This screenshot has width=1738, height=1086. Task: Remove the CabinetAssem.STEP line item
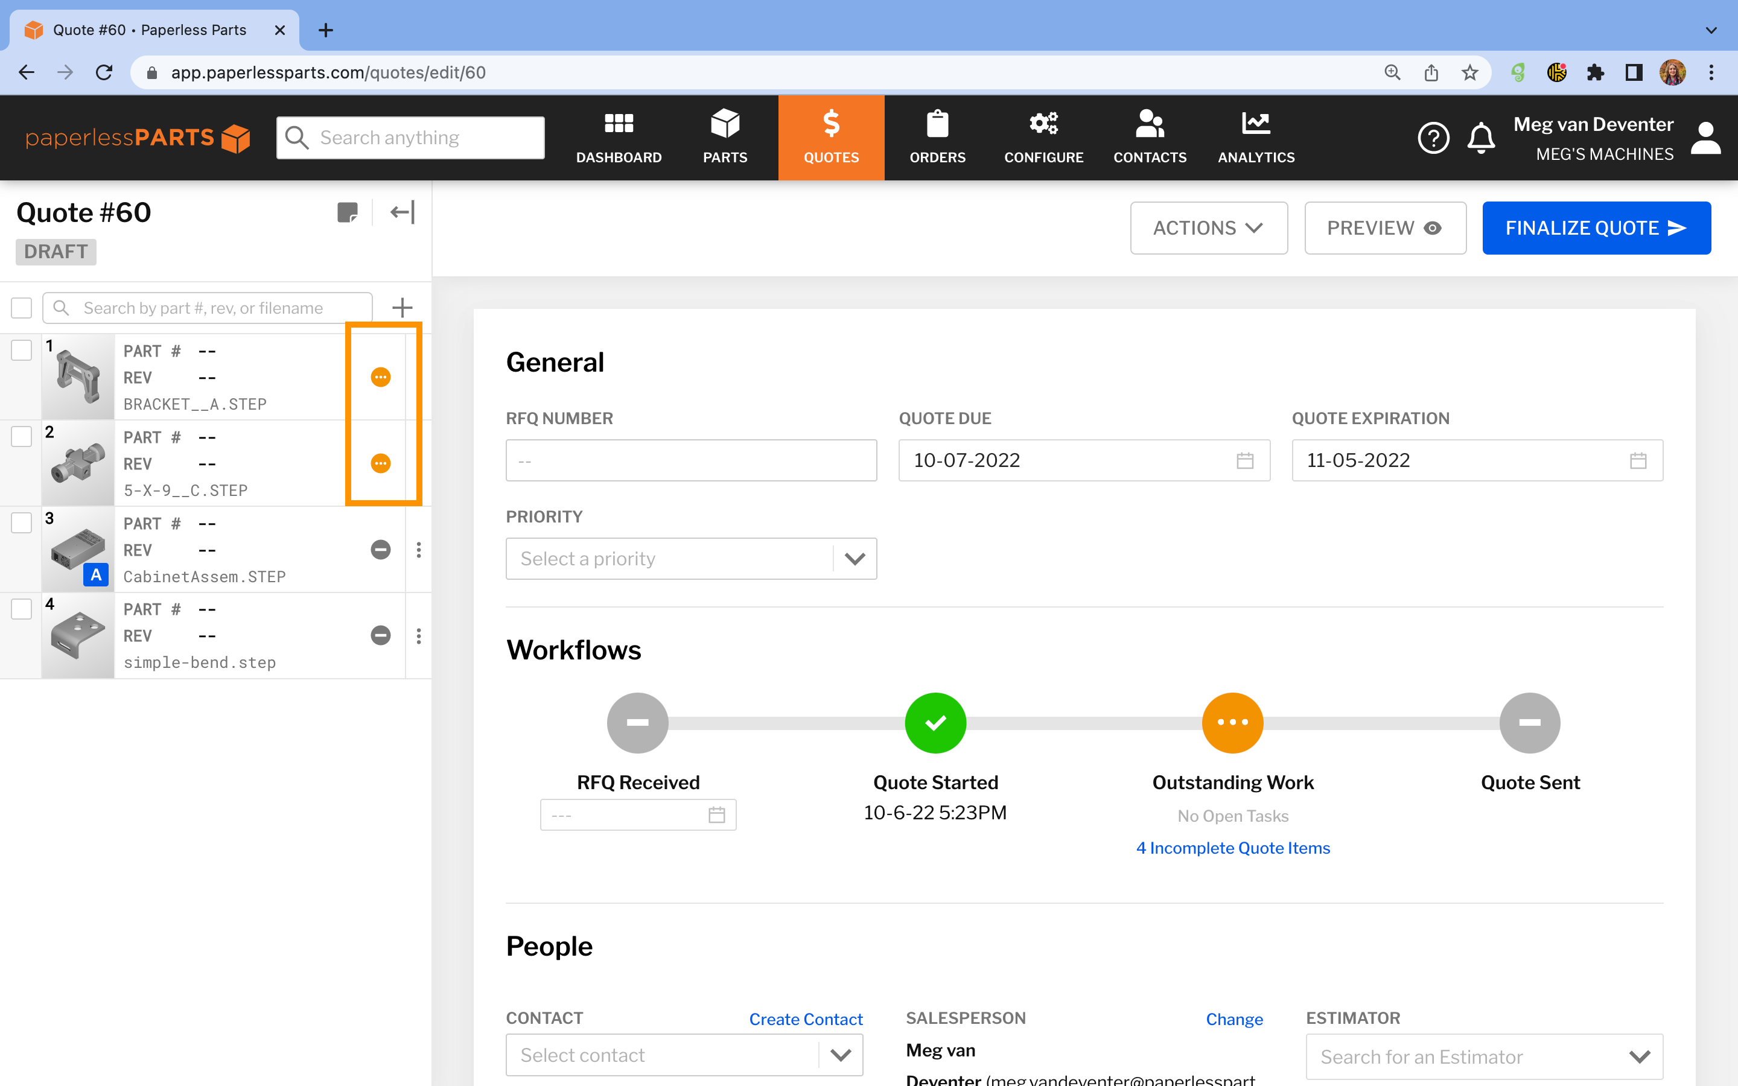[381, 550]
